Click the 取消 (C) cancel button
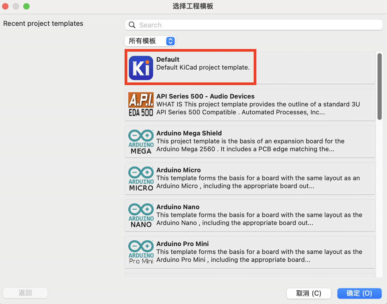Screen dimensions: 387x304 pyautogui.click(x=308, y=293)
